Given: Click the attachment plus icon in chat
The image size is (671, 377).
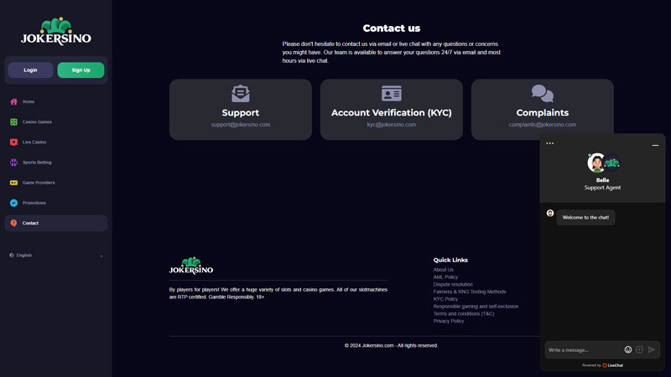Looking at the screenshot, I should click(x=639, y=349).
